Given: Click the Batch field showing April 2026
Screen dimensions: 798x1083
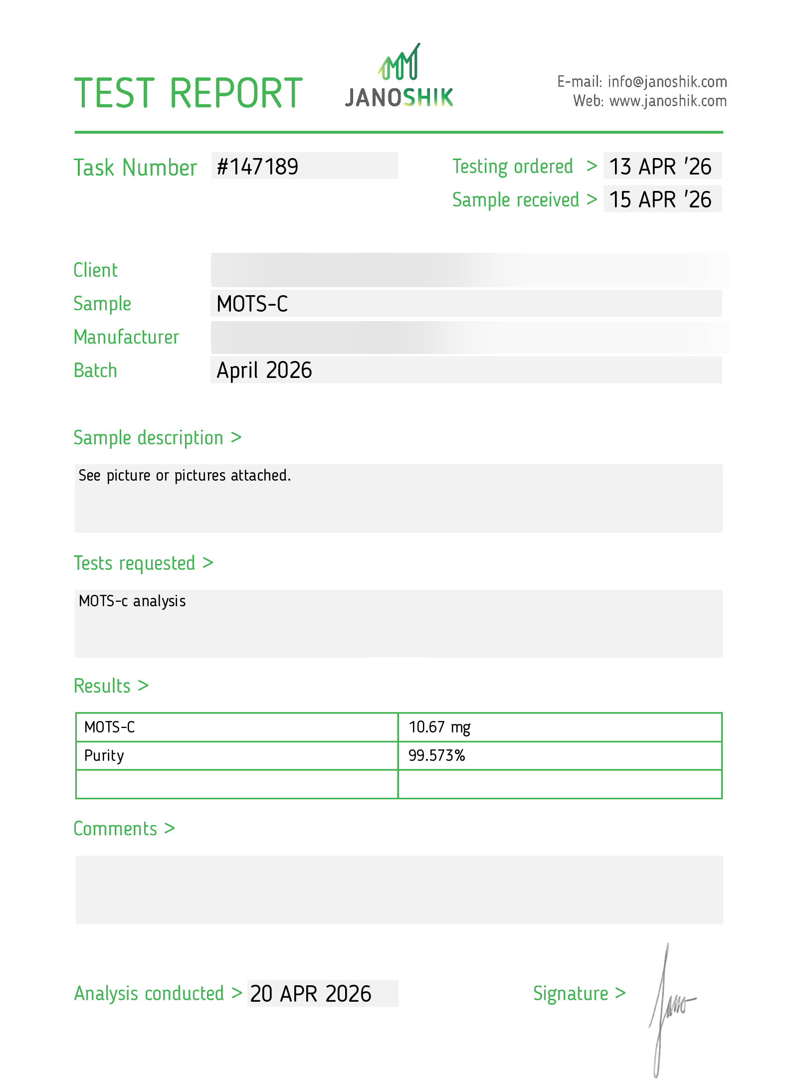Looking at the screenshot, I should (x=466, y=370).
